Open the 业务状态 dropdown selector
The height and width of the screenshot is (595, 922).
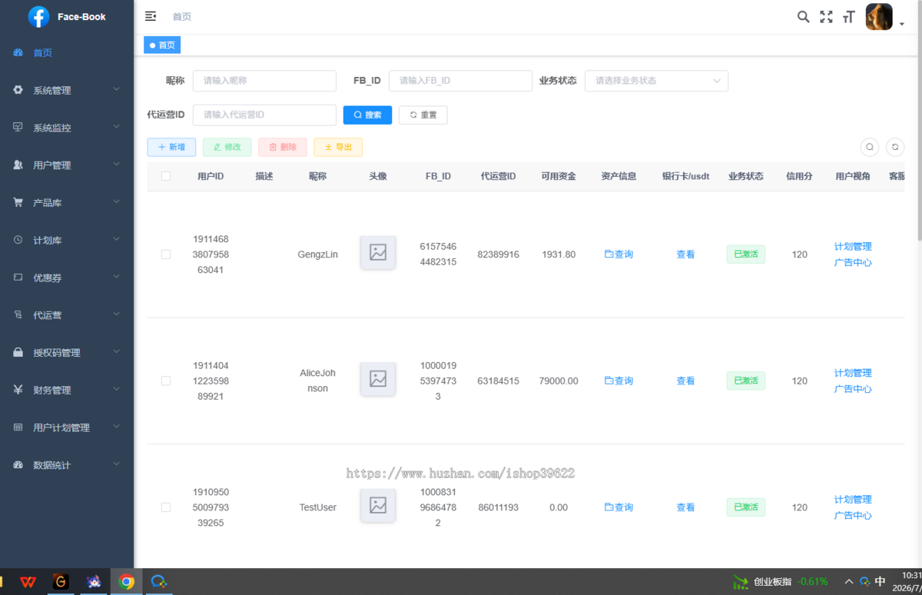[657, 81]
